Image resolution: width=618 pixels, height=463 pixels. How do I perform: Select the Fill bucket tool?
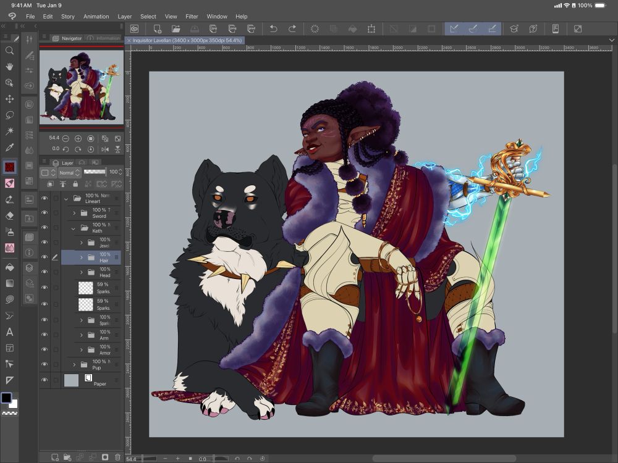[9, 268]
